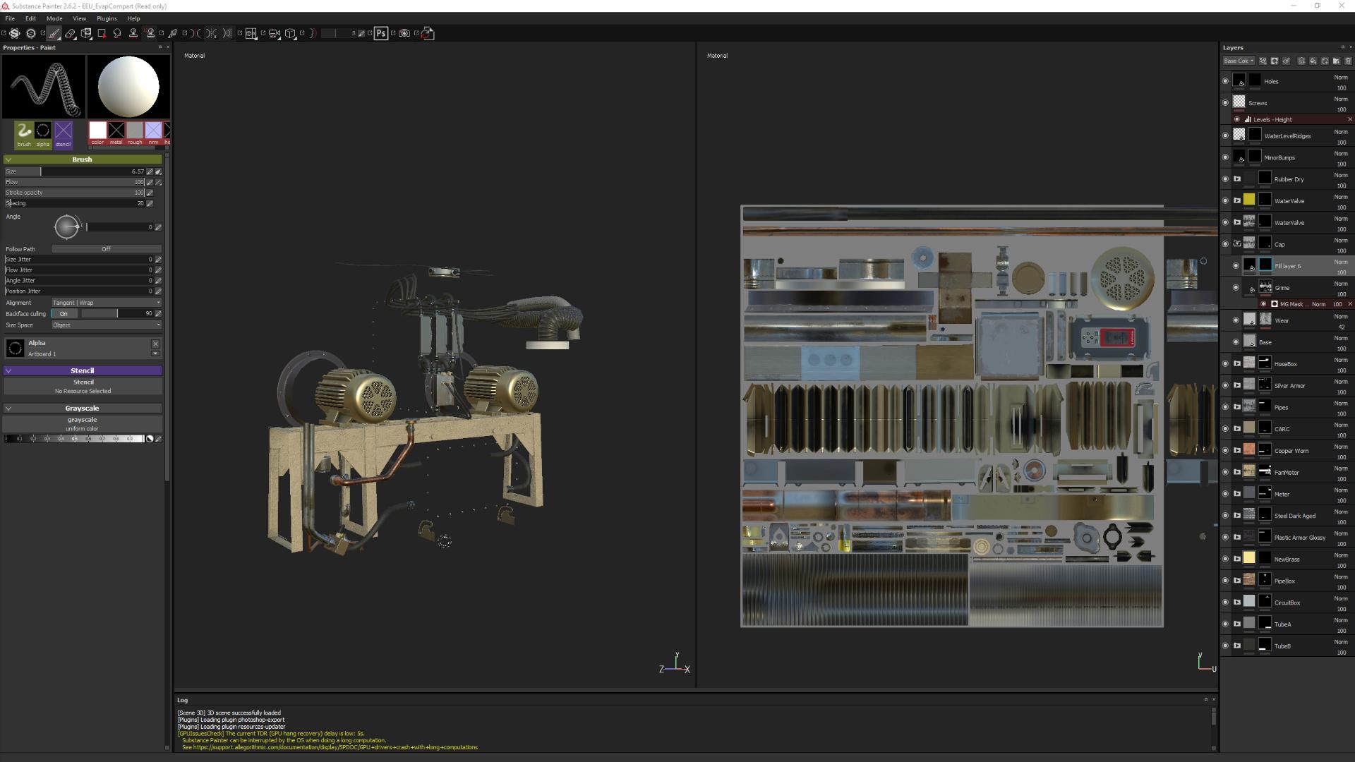Screen dimensions: 1355x762
Task: Select the Paint brush tool
Action: [x=54, y=33]
